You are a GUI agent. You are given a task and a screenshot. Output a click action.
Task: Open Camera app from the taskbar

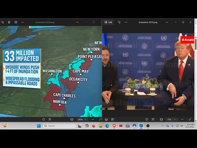pos(128,126)
